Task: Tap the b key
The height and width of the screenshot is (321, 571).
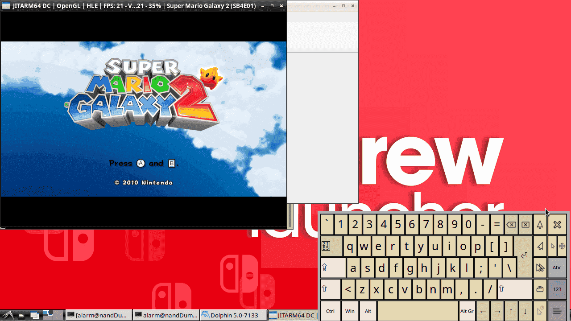Action: click(419, 289)
